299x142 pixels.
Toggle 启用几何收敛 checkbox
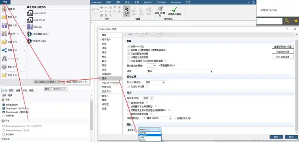click(129, 103)
